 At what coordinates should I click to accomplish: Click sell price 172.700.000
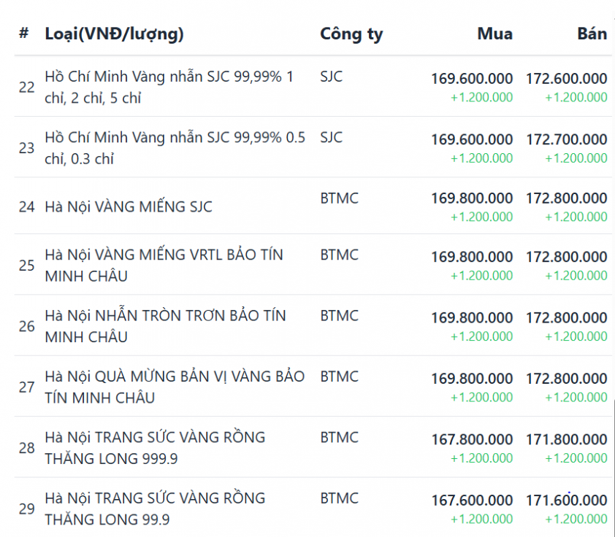566,139
